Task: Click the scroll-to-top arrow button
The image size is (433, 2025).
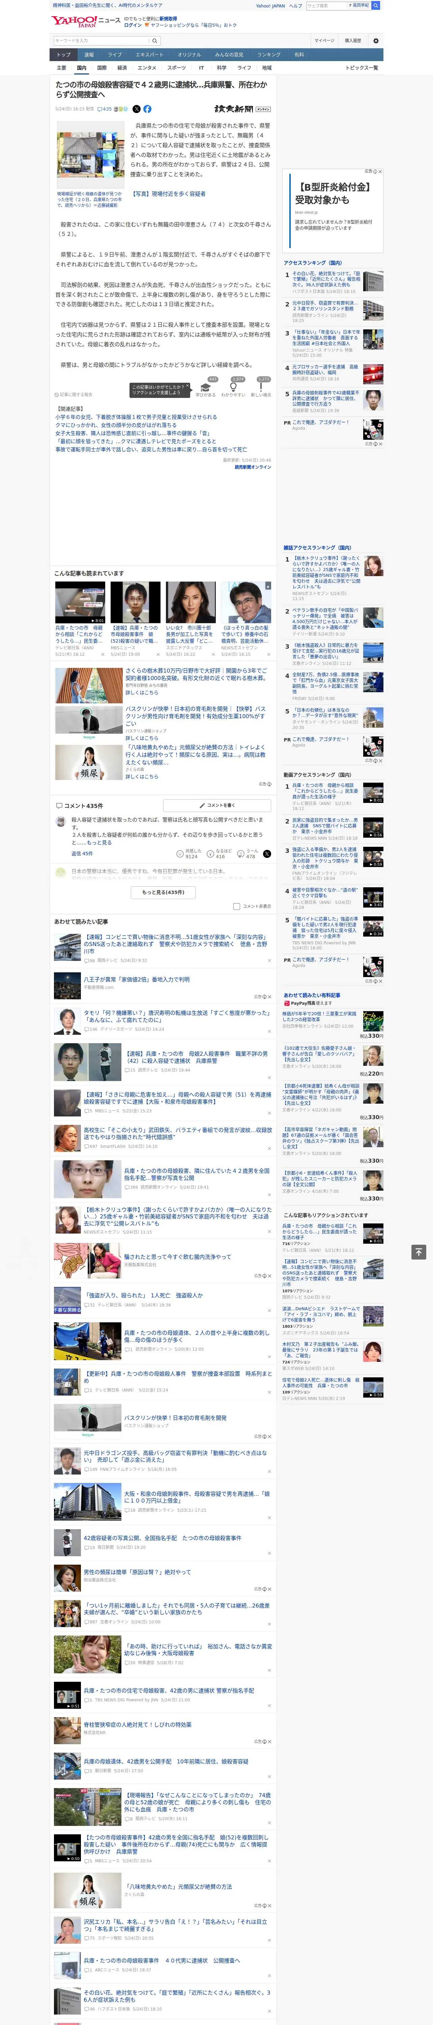Action: pyautogui.click(x=419, y=1252)
